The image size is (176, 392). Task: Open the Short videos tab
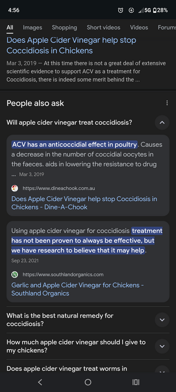pos(103,27)
